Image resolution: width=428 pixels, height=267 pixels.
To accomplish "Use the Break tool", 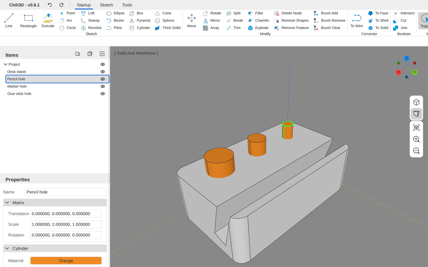I will coord(234,20).
